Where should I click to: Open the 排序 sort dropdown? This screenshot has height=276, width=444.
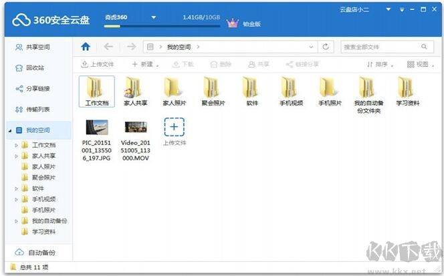pos(380,64)
